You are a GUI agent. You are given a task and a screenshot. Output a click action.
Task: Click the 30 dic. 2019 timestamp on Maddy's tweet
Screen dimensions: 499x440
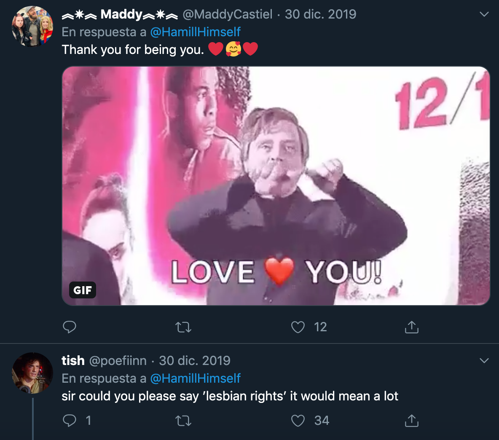point(320,14)
